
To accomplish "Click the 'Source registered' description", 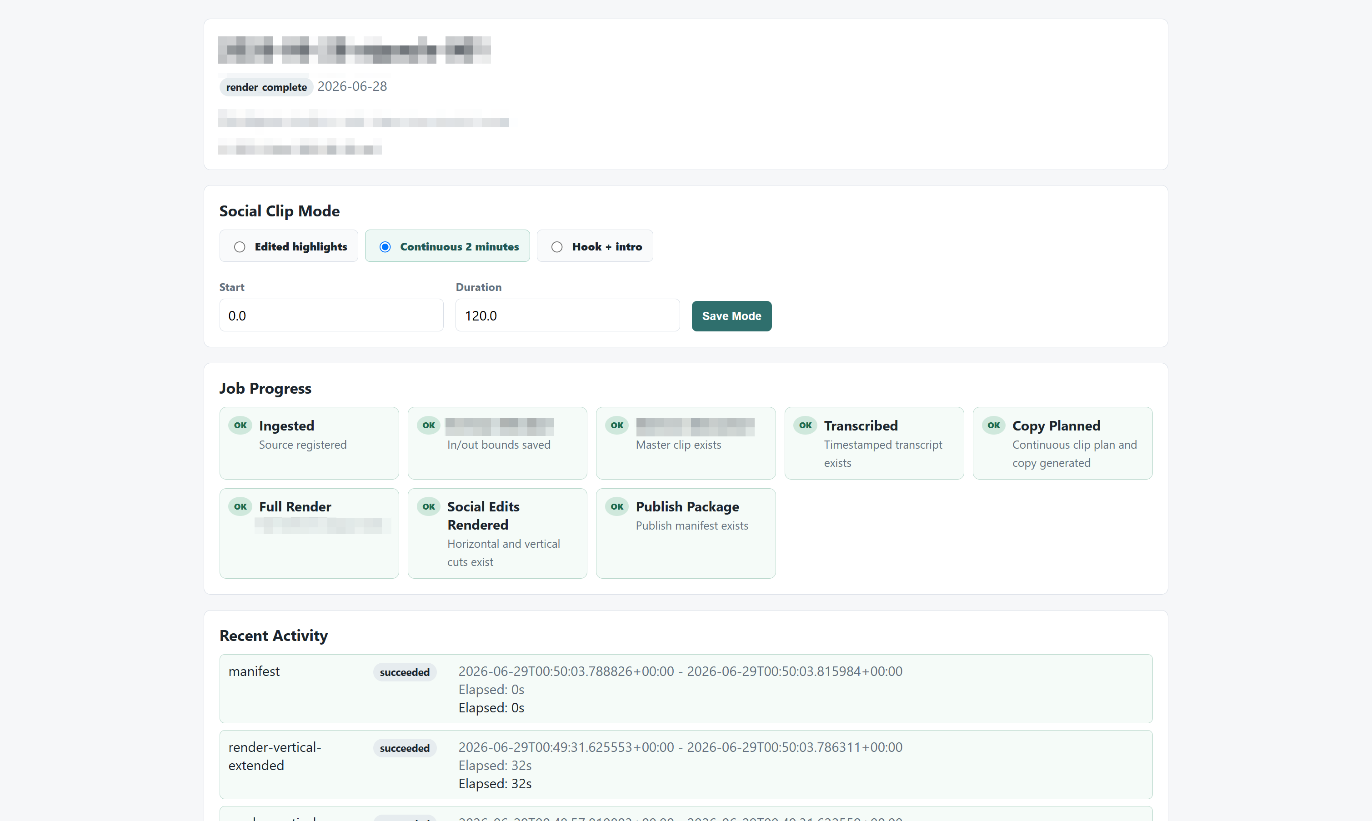I will coord(303,445).
